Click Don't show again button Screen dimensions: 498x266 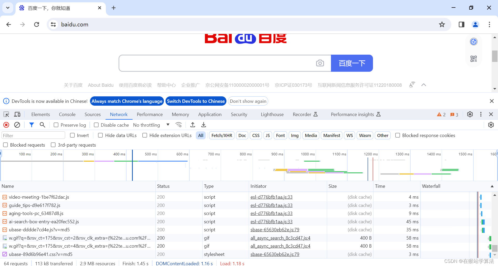point(248,101)
